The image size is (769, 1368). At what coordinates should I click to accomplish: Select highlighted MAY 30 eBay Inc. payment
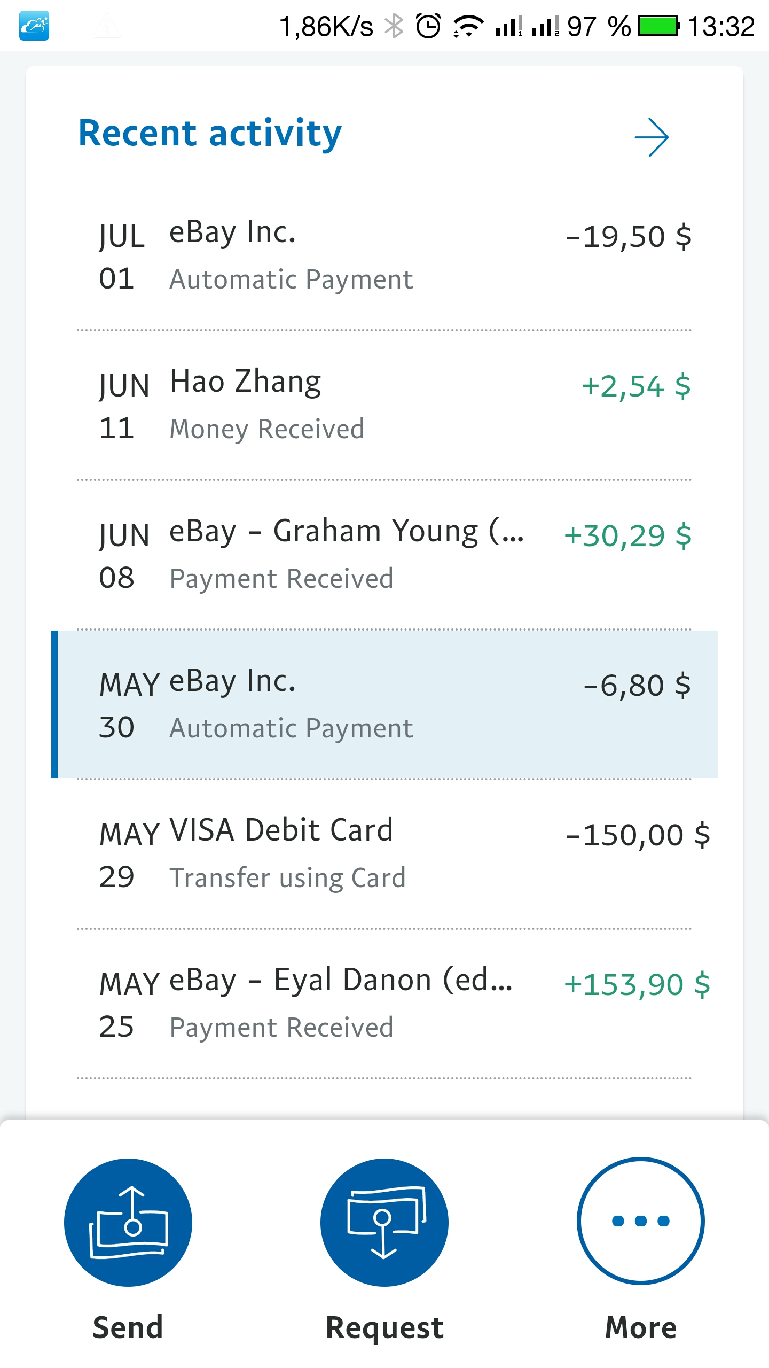[384, 704]
